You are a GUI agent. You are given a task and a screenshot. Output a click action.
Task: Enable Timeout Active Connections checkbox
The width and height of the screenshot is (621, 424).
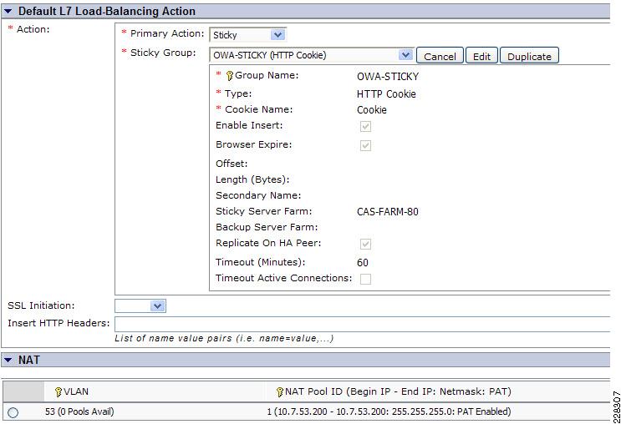click(365, 280)
